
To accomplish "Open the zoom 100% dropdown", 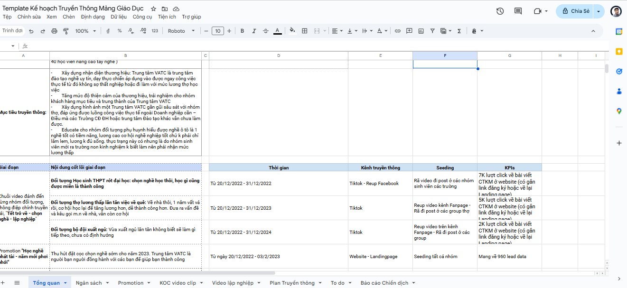I will click(x=85, y=31).
